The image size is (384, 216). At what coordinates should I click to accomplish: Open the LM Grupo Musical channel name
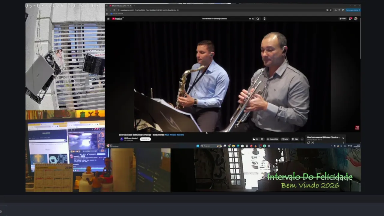[131, 138]
